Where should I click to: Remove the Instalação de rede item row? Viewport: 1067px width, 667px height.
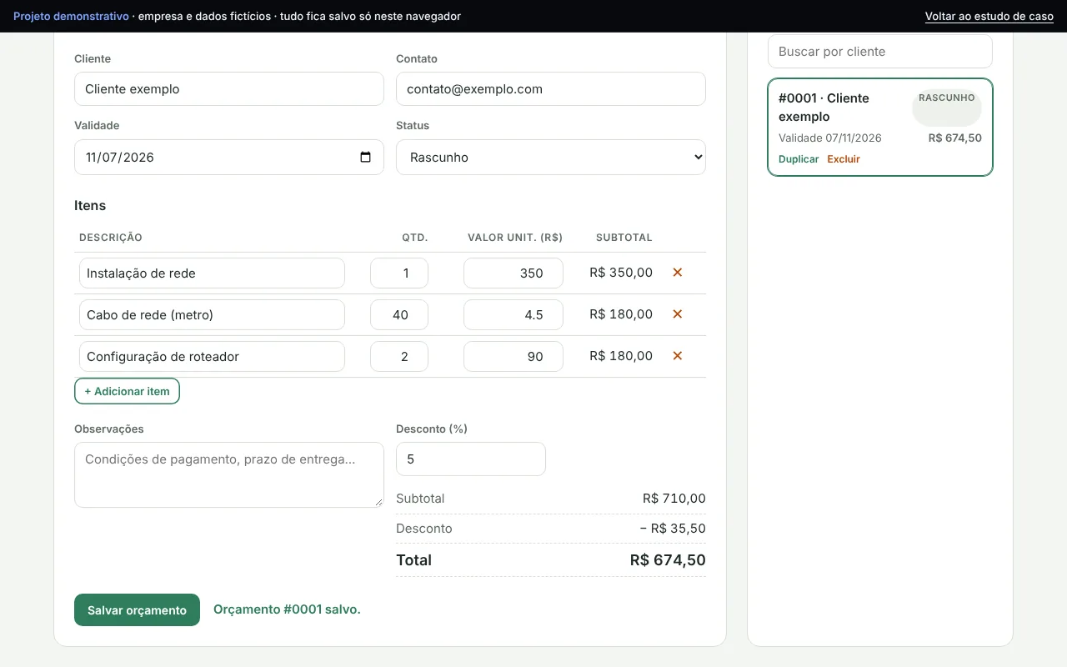(x=677, y=273)
